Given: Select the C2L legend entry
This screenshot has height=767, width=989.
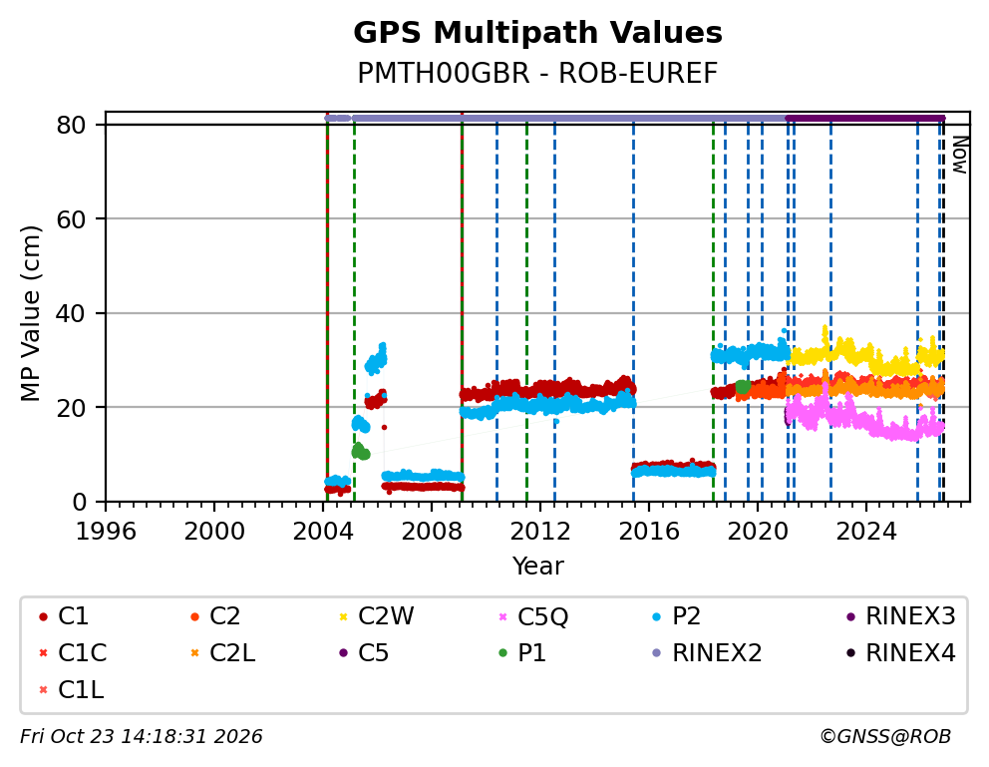Looking at the screenshot, I should click(222, 653).
